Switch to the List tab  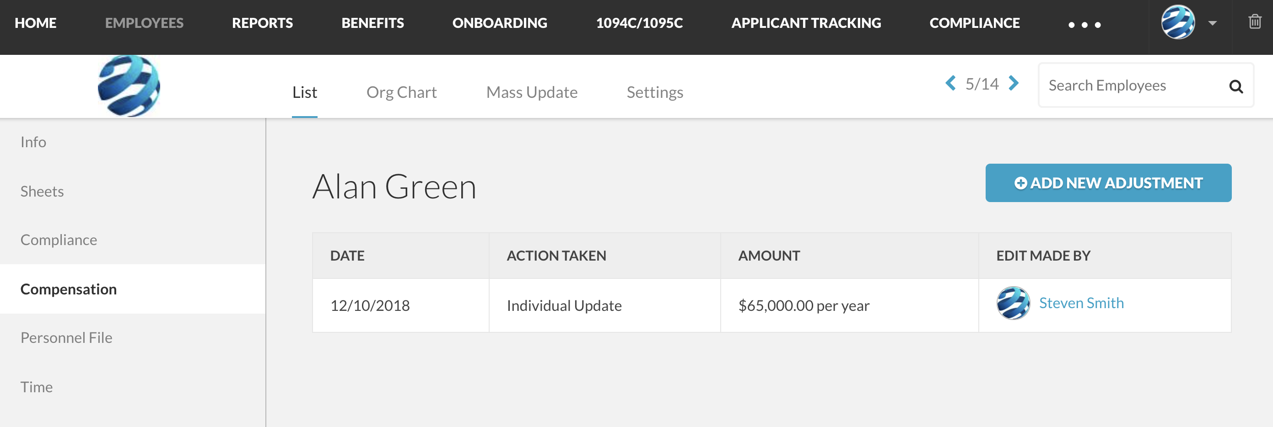click(304, 92)
